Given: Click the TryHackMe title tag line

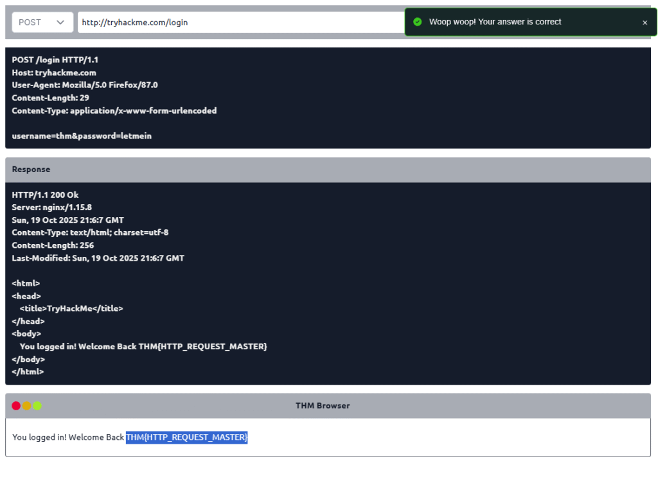Looking at the screenshot, I should coord(71,309).
